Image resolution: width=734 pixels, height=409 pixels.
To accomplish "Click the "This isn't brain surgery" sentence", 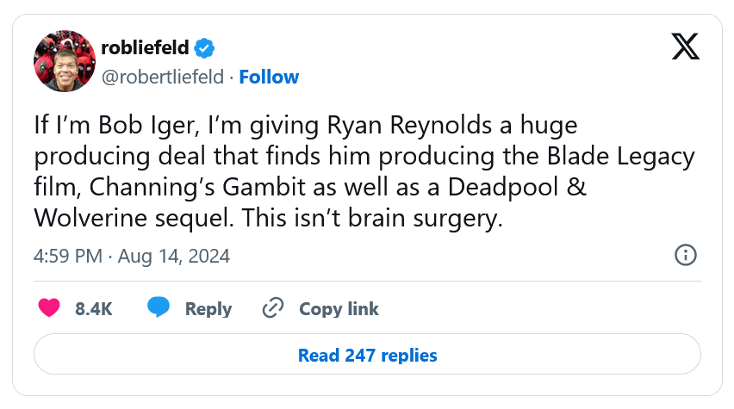I will pos(372,218).
